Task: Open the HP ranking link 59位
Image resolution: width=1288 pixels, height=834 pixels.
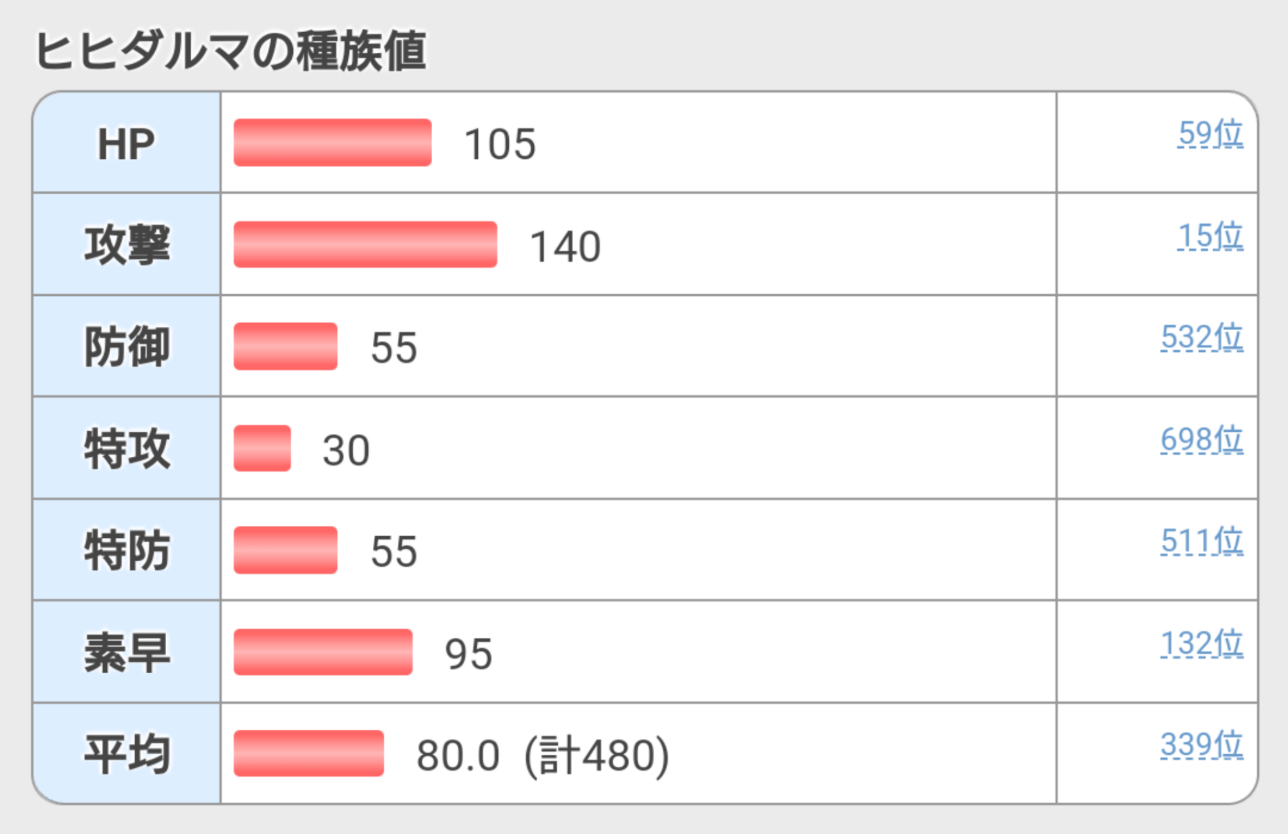Action: (1211, 133)
